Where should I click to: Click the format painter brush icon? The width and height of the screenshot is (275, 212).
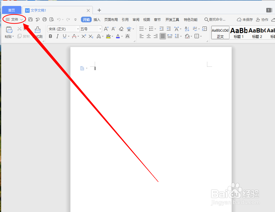coord(38,30)
